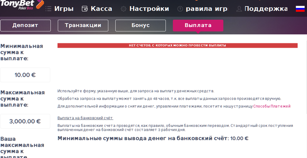Click the person icon beside Поддержка
This screenshot has width=307, height=158.
239,9
